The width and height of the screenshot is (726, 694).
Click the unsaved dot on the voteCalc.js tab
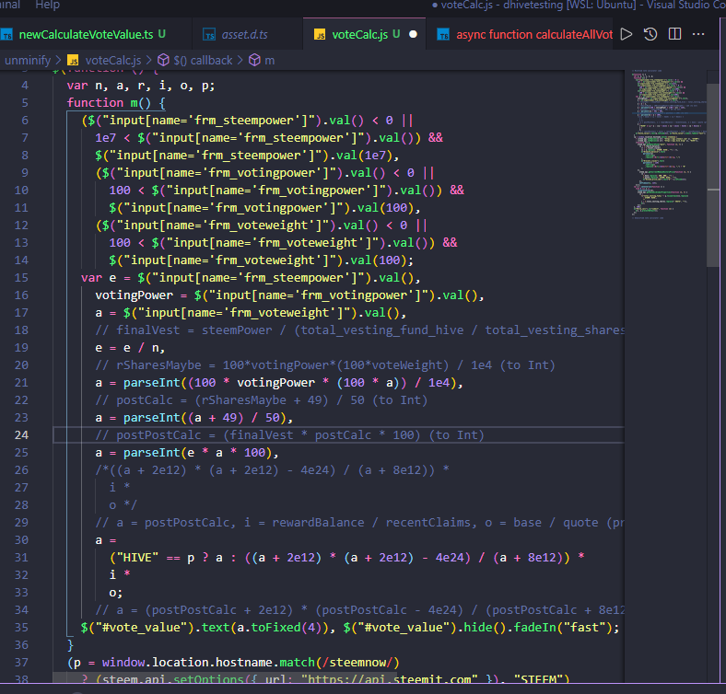tap(413, 34)
